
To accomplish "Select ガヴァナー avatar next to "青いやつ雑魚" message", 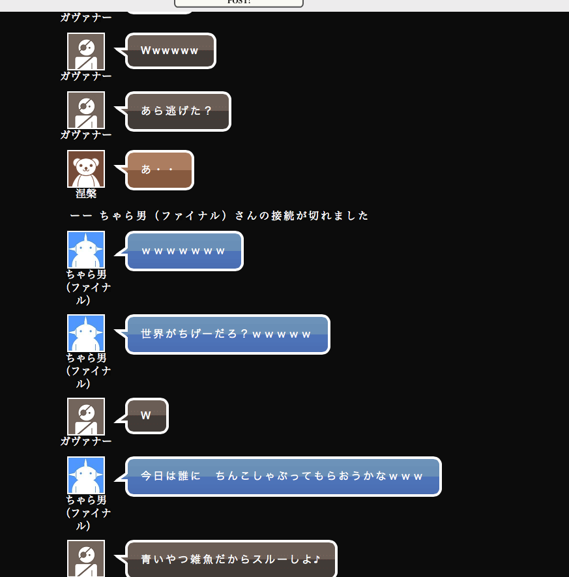I will click(86, 559).
